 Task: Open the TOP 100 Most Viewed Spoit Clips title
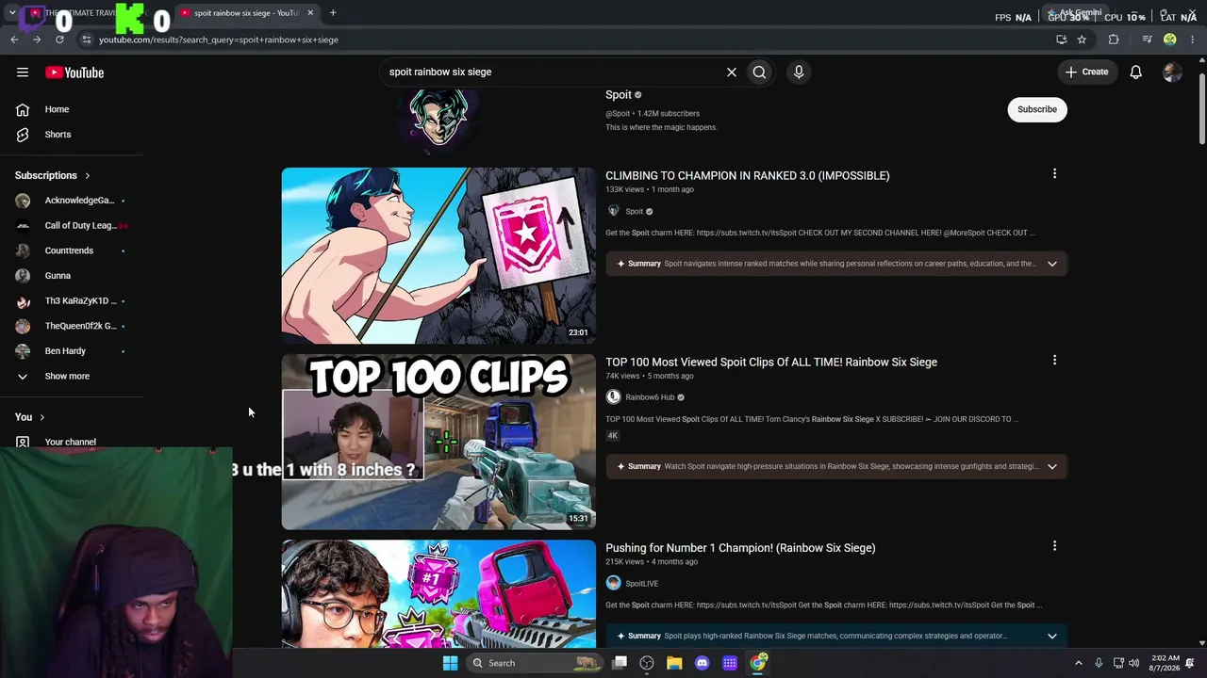[x=771, y=362]
